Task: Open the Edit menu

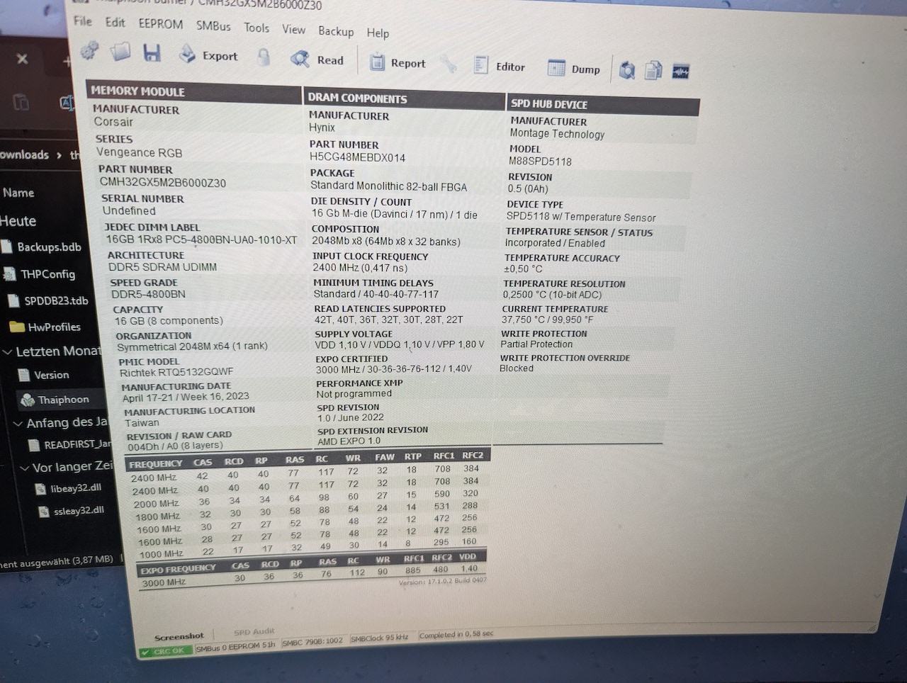Action: tap(115, 22)
